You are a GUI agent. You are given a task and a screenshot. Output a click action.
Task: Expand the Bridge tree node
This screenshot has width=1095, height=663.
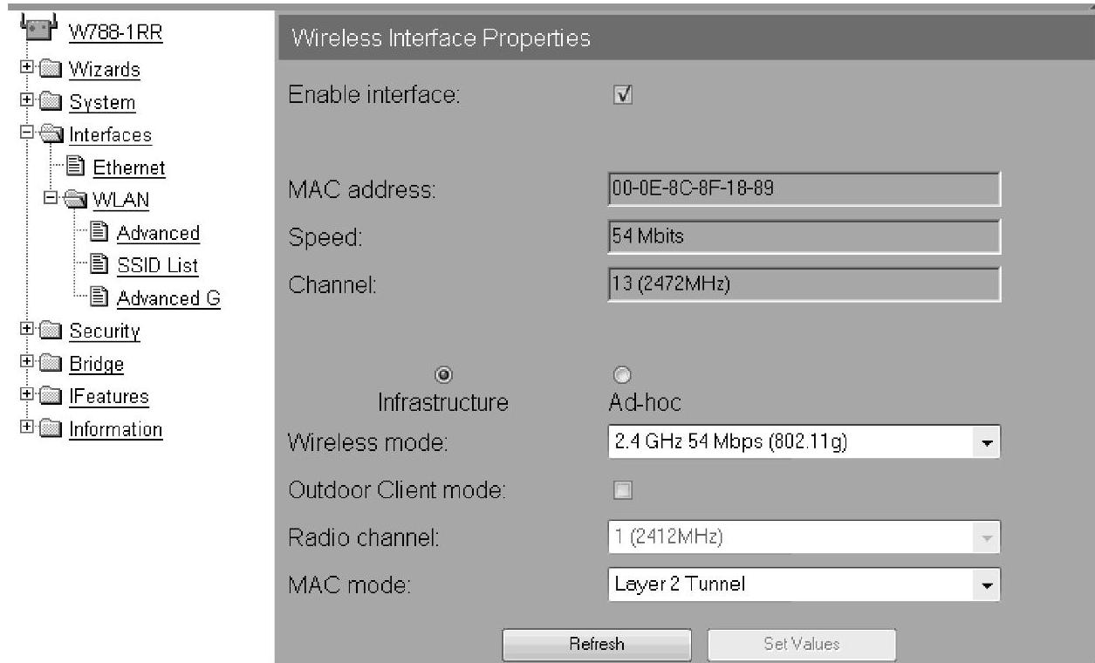23,364
